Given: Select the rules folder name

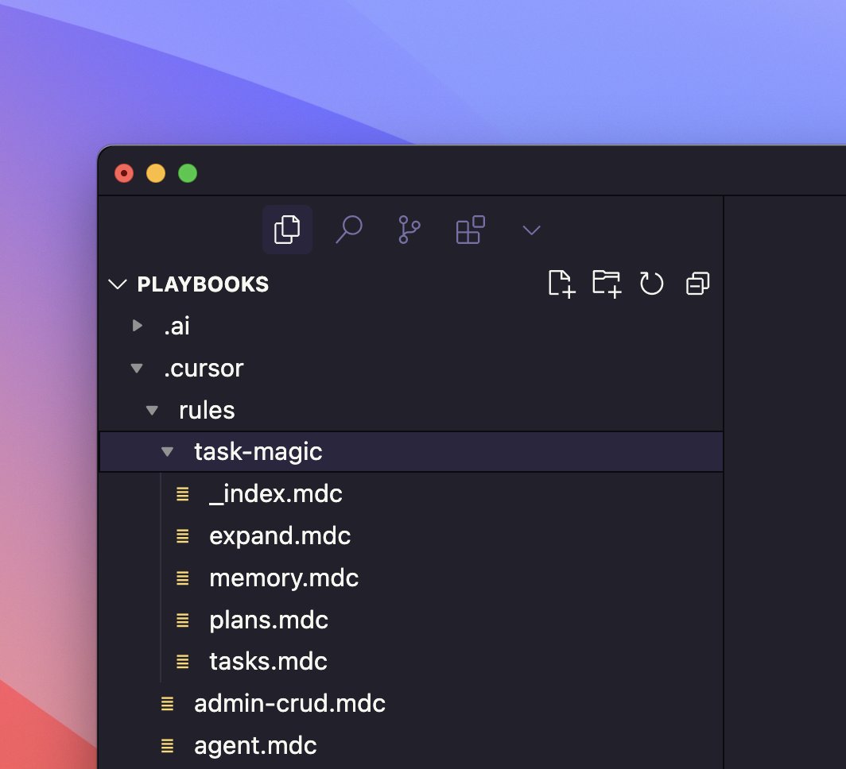Looking at the screenshot, I should 208,411.
